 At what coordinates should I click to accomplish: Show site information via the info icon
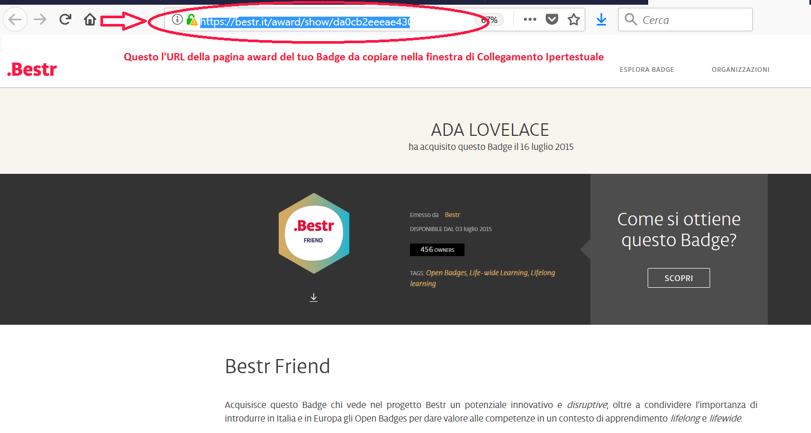(177, 20)
